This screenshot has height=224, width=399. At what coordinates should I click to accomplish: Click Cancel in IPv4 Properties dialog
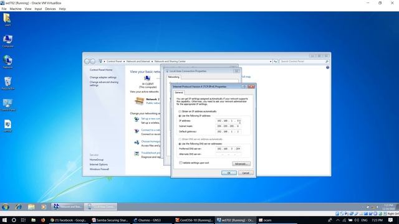(x=246, y=173)
